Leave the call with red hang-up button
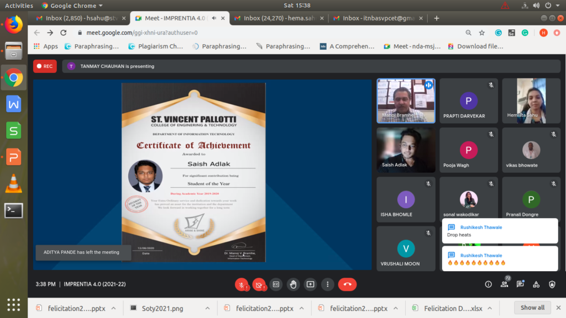 (x=347, y=284)
